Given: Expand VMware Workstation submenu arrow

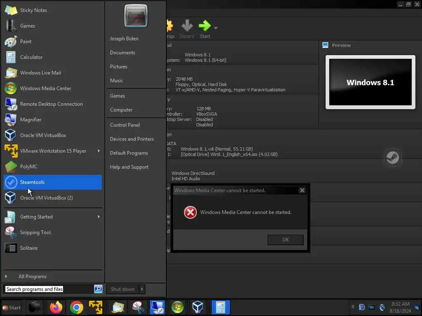Looking at the screenshot, I should coord(99,151).
